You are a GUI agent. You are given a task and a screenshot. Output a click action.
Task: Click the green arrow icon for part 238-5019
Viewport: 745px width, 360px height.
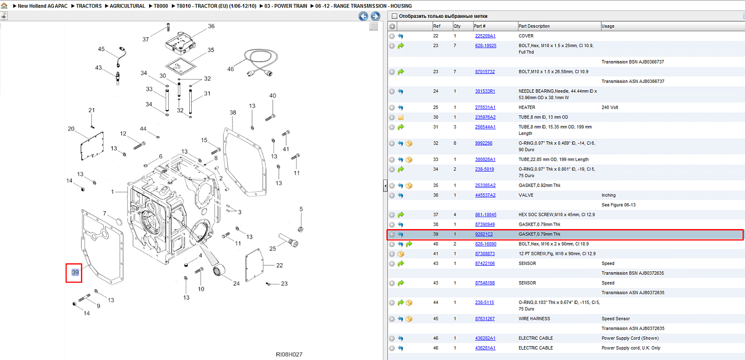point(401,169)
